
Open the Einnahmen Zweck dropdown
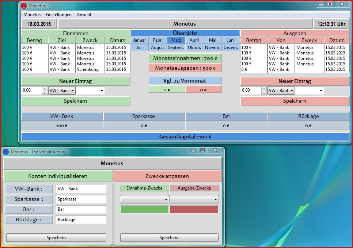pyautogui.click(x=90, y=91)
